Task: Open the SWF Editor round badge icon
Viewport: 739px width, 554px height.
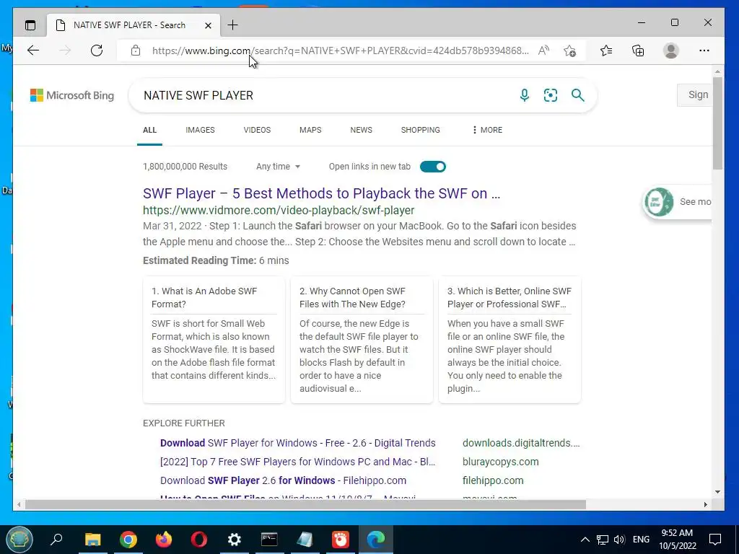Action: click(659, 202)
